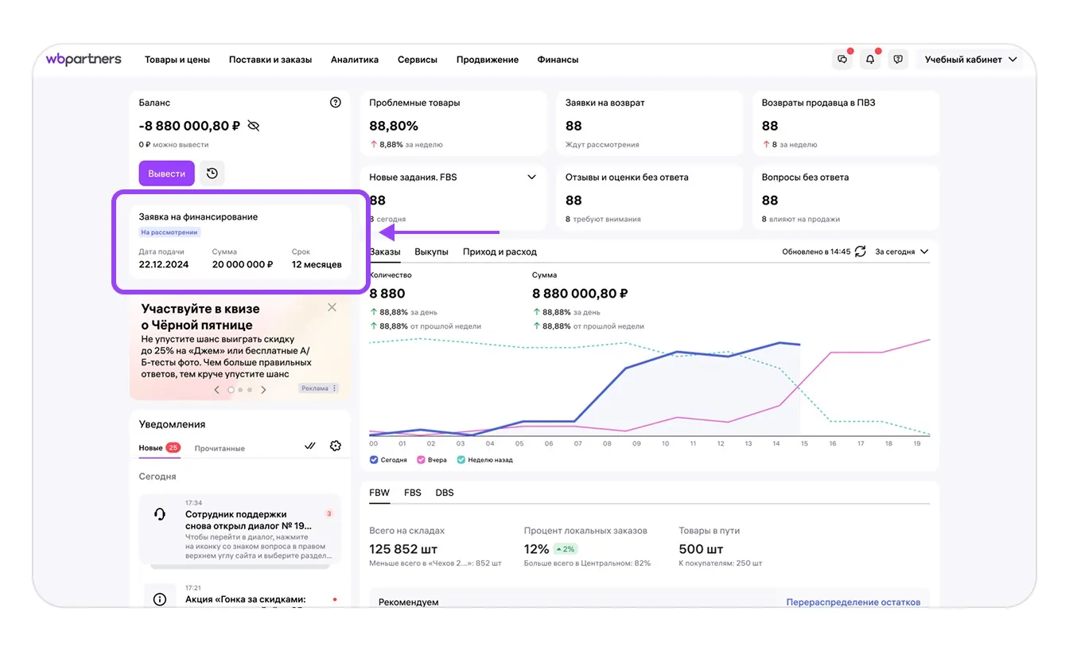The height and width of the screenshot is (651, 1069).
Task: Expand the Новые задания FBS dropdown
Action: click(531, 177)
